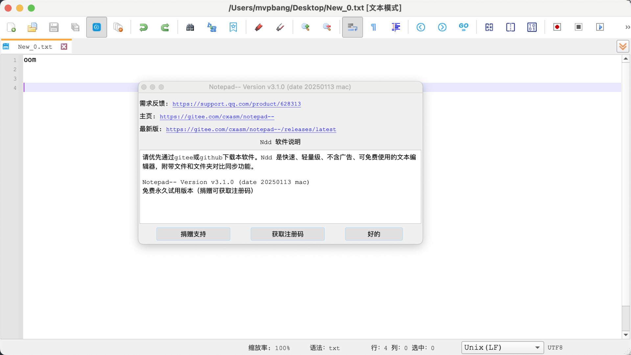The width and height of the screenshot is (631, 355).
Task: Close the New_0.txt tab
Action: [x=64, y=46]
